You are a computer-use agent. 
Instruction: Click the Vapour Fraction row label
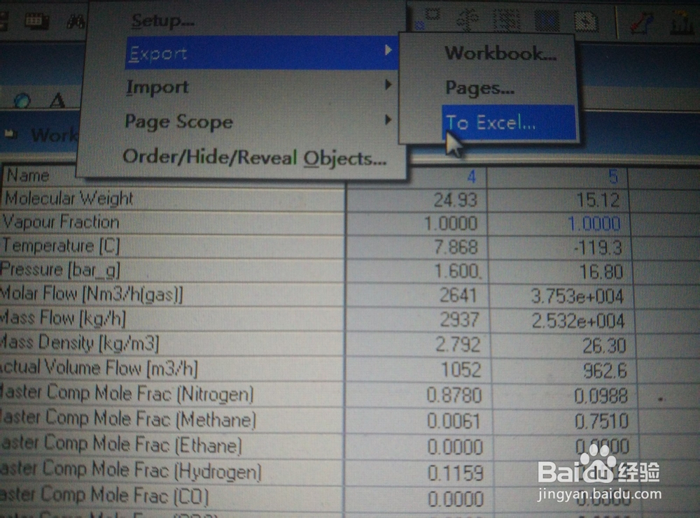coord(61,222)
